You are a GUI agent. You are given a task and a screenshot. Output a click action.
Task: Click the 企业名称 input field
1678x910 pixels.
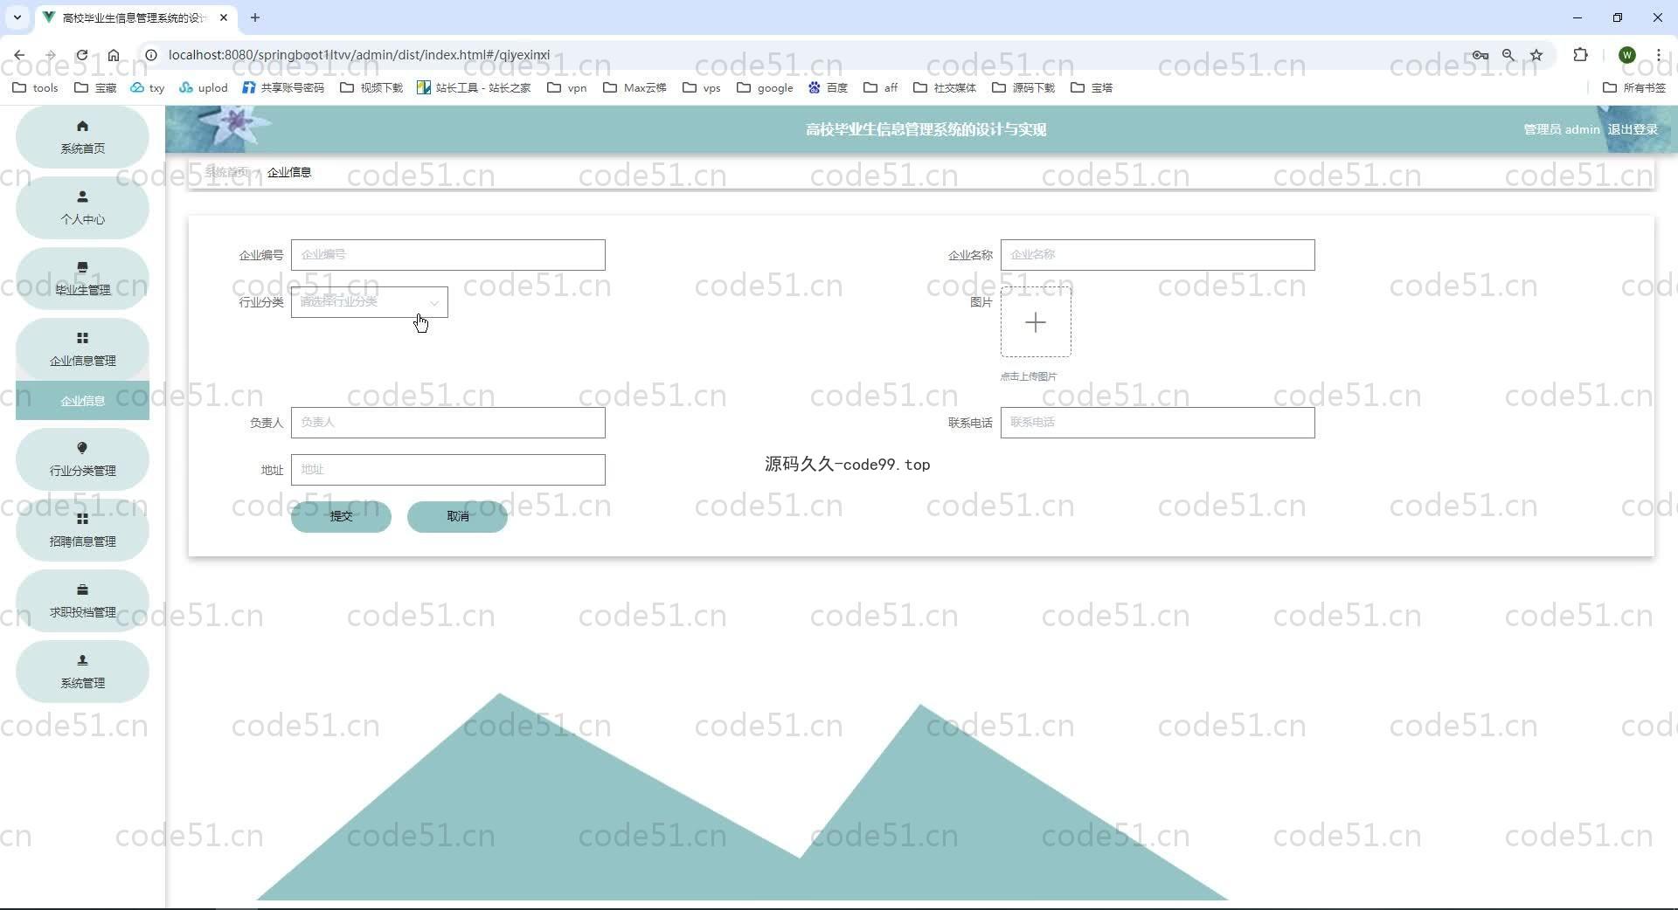pyautogui.click(x=1157, y=255)
